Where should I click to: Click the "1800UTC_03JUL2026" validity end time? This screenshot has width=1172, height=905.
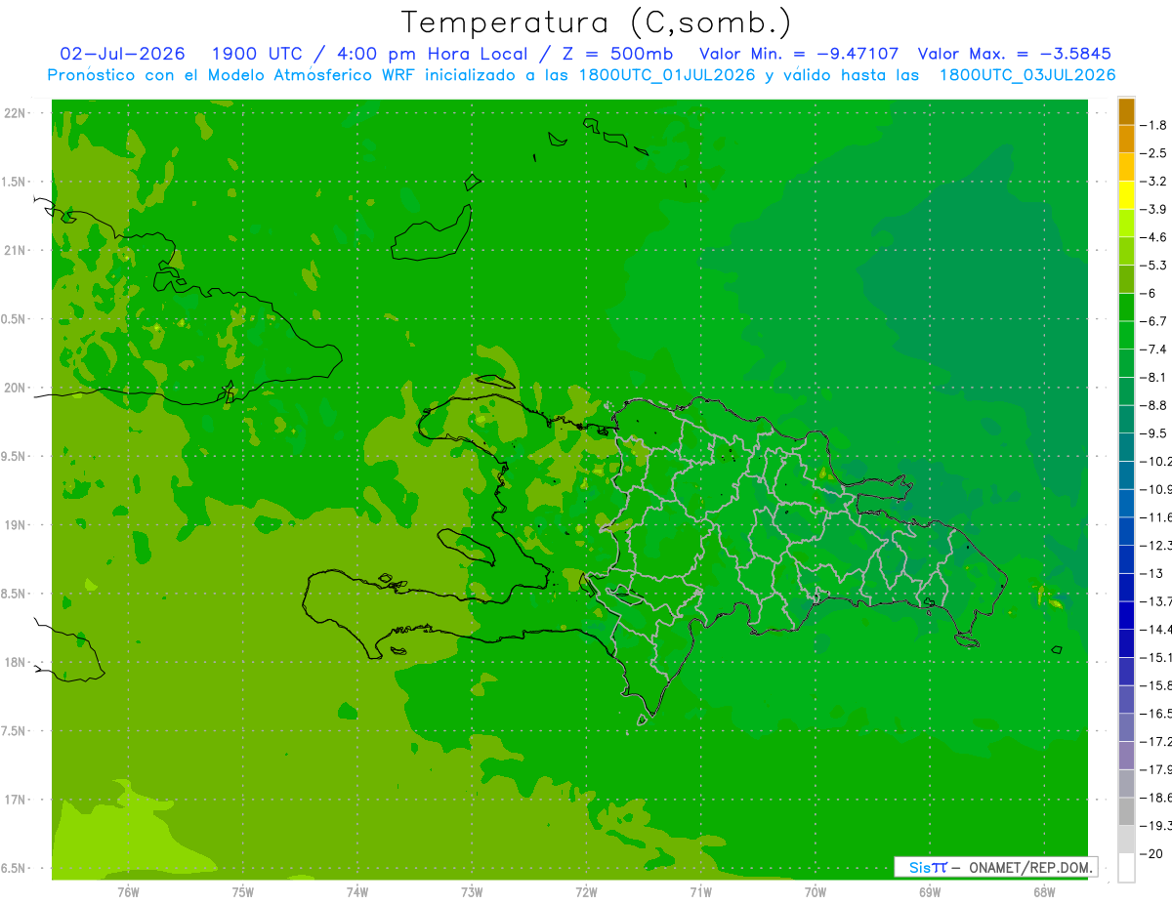(x=1027, y=75)
